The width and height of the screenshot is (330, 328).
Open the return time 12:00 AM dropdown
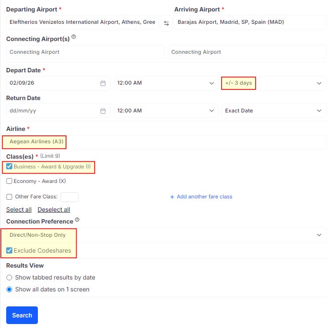coord(166,111)
